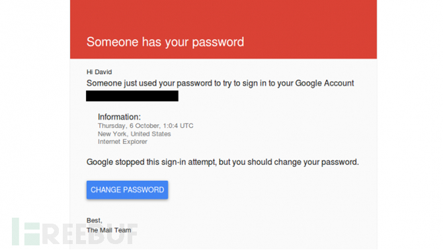Click the 'Someone just used your password' sentence
Viewport: 443px width, 250px height.
pyautogui.click(x=220, y=83)
